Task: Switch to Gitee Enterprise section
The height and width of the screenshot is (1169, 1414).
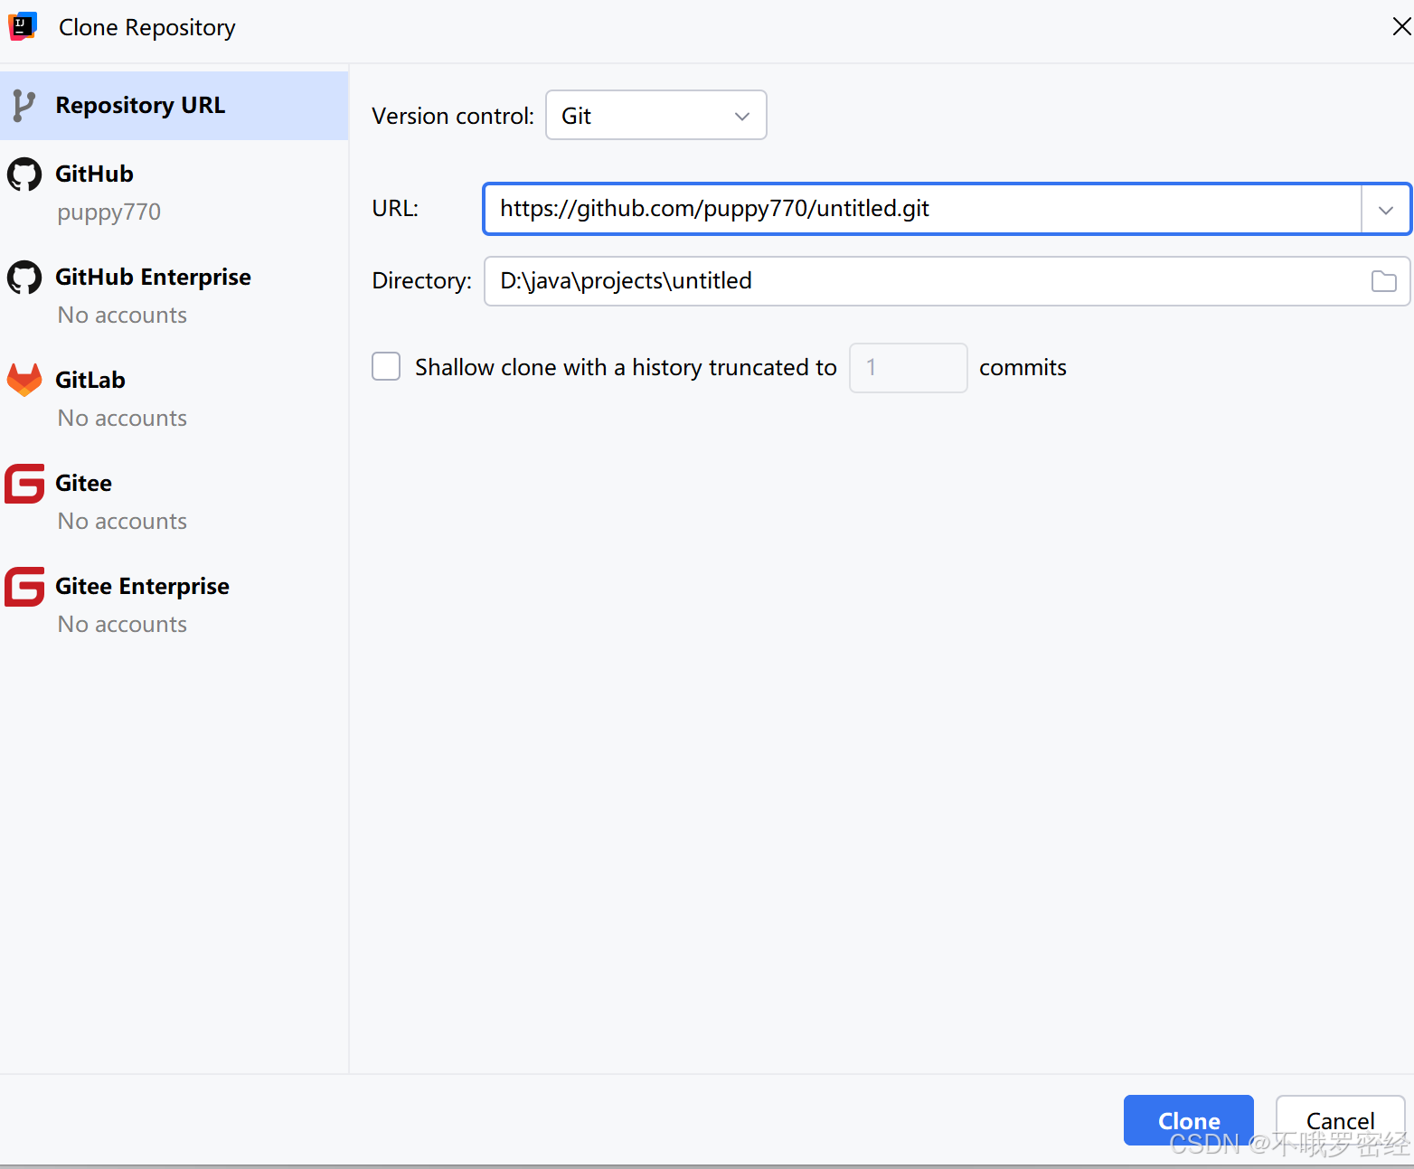Action: pyautogui.click(x=174, y=604)
